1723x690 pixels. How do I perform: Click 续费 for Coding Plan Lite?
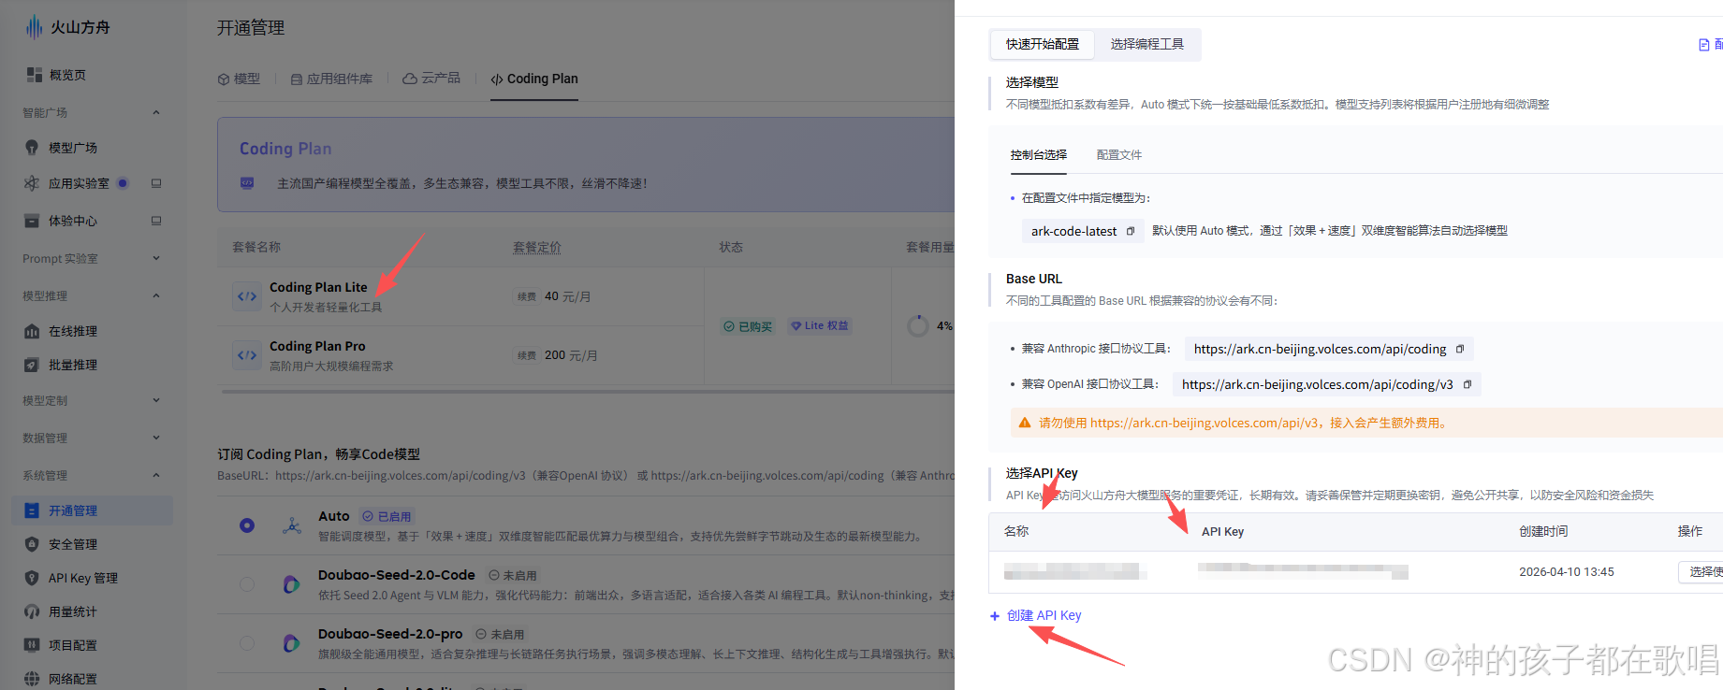pyautogui.click(x=527, y=296)
